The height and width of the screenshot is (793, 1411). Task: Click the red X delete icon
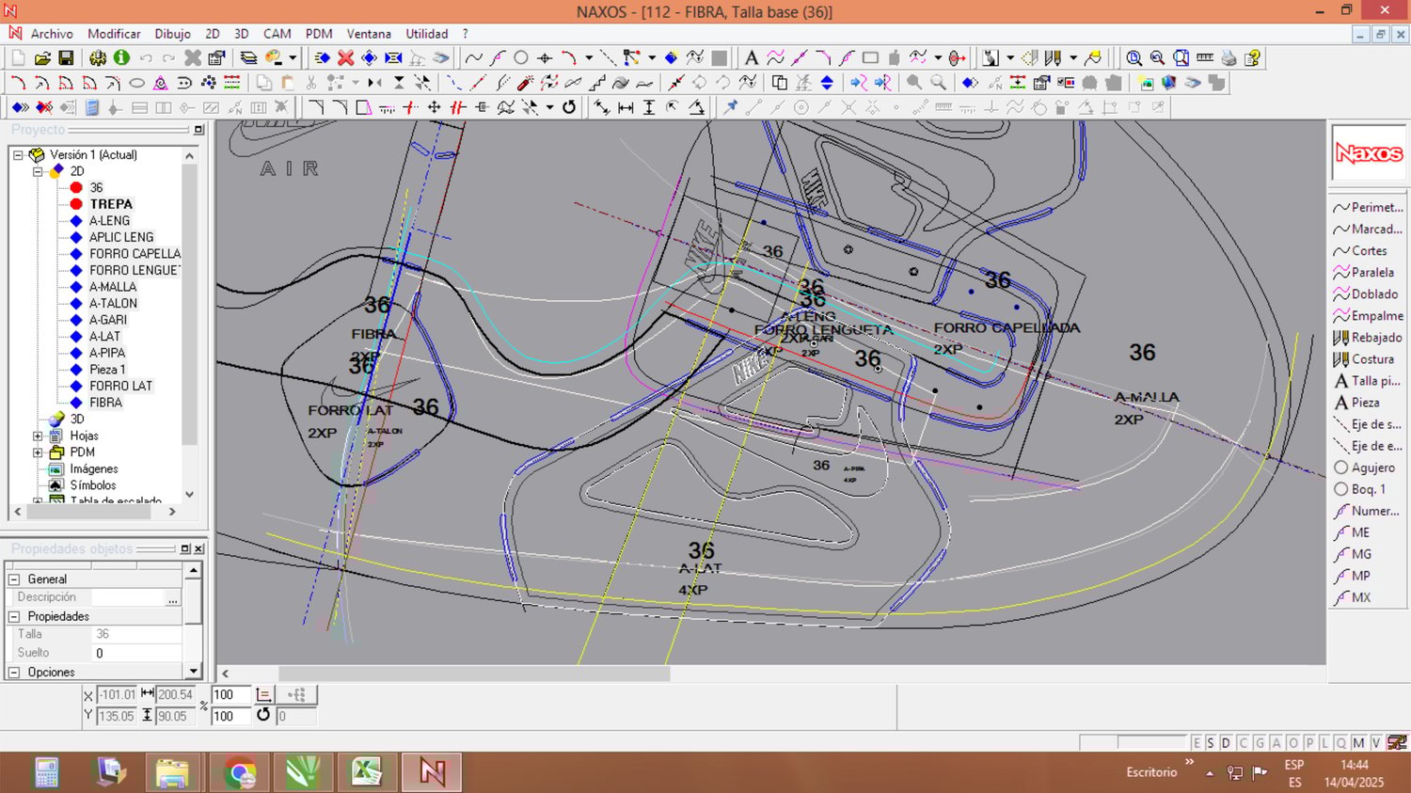pyautogui.click(x=345, y=58)
